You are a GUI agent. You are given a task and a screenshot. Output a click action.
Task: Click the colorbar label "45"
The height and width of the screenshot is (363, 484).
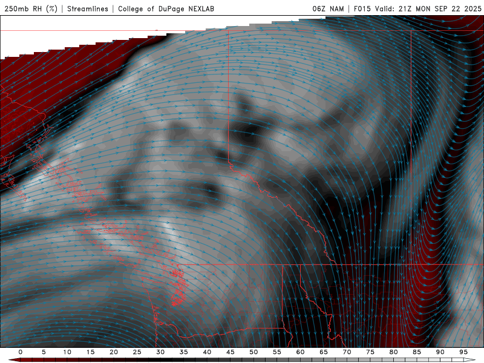[231, 352]
